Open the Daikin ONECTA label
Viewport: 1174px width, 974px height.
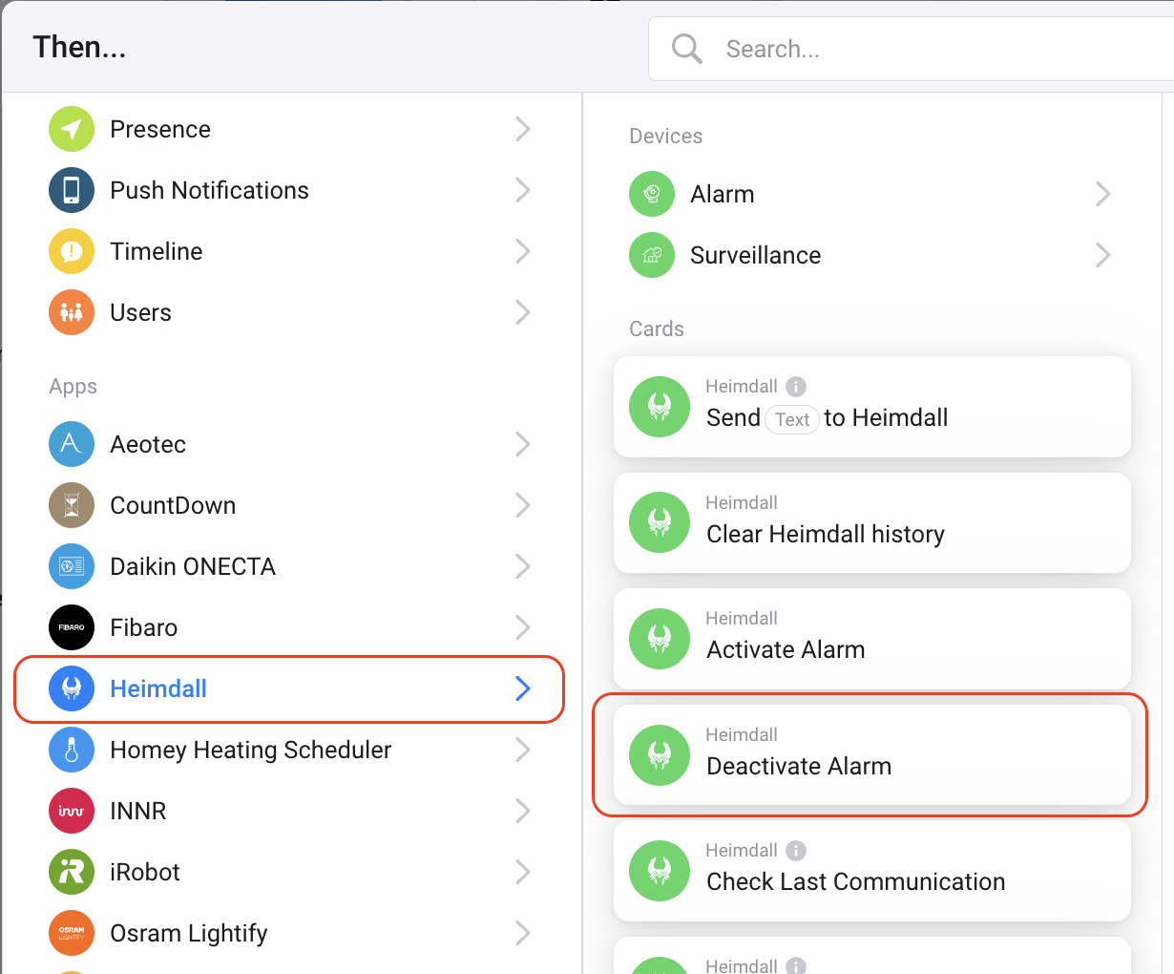pos(193,566)
